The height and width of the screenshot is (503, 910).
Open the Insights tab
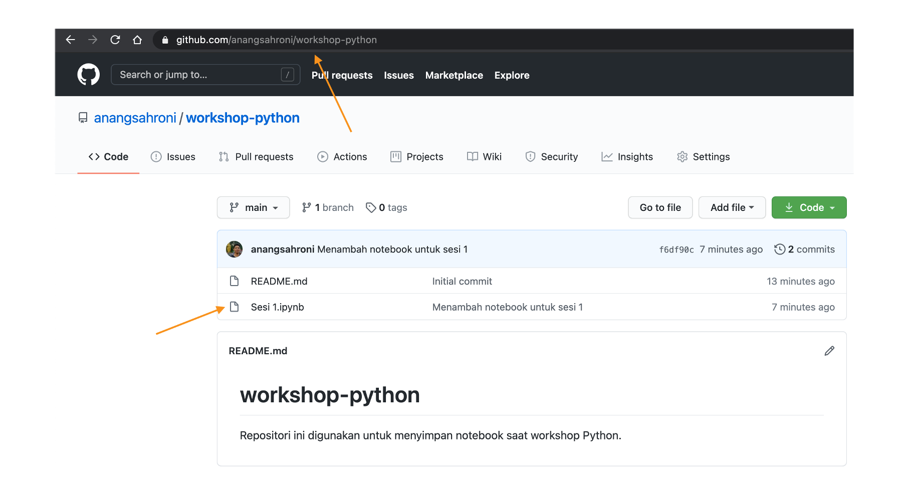[x=627, y=157]
